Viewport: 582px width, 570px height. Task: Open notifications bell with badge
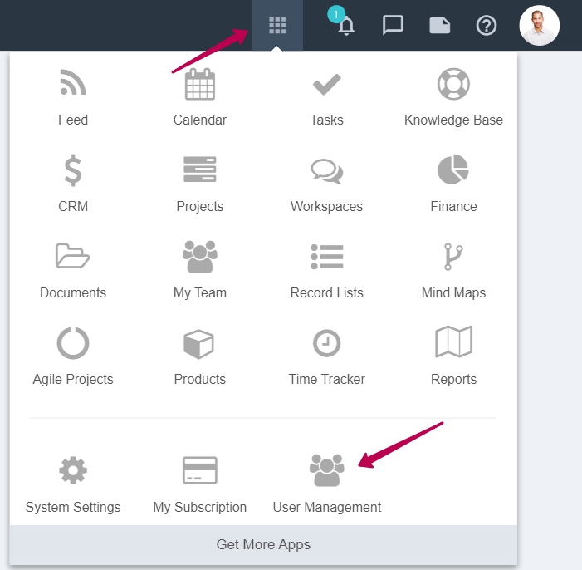tap(346, 26)
